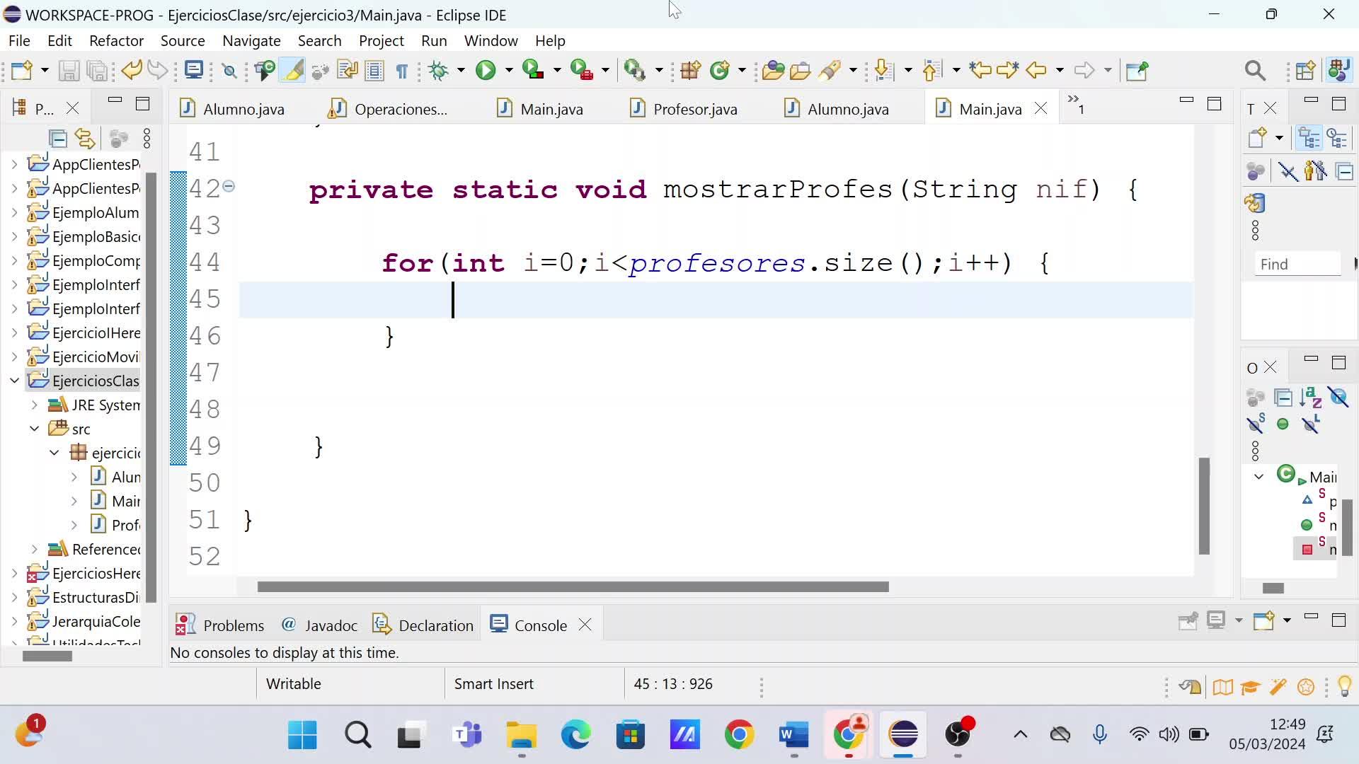Click the New Java Package icon
Viewport: 1359px width, 764px height.
pos(690,70)
